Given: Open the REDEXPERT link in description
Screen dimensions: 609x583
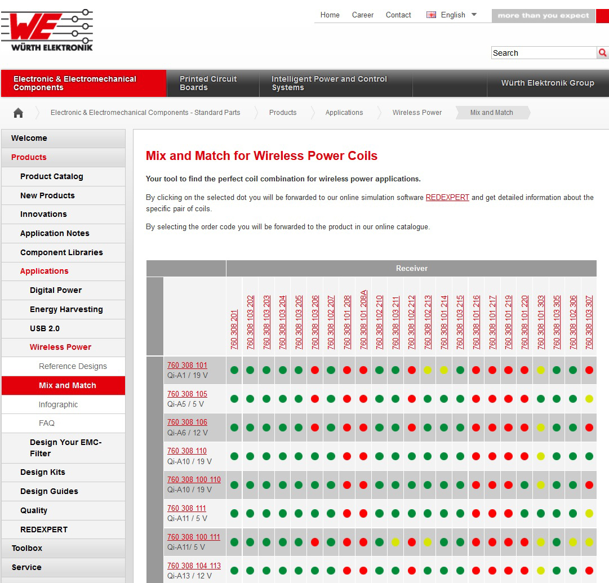Looking at the screenshot, I should pyautogui.click(x=447, y=198).
